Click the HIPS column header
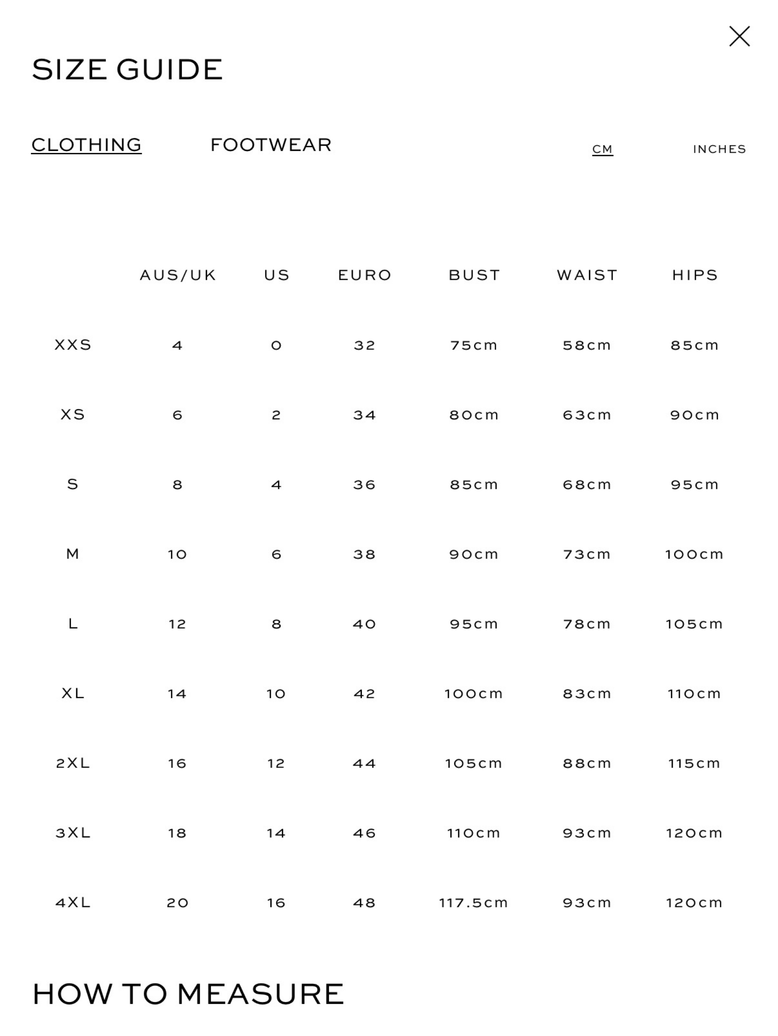 coord(695,275)
